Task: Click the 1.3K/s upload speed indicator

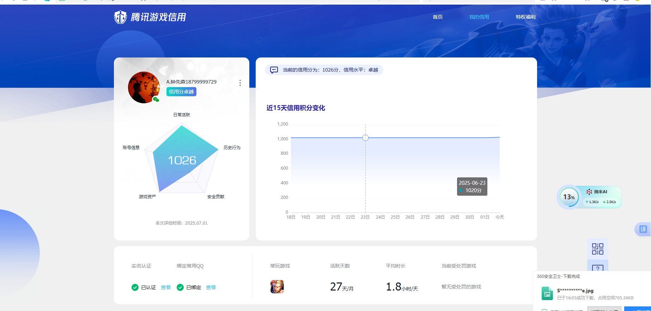Action: pos(592,202)
